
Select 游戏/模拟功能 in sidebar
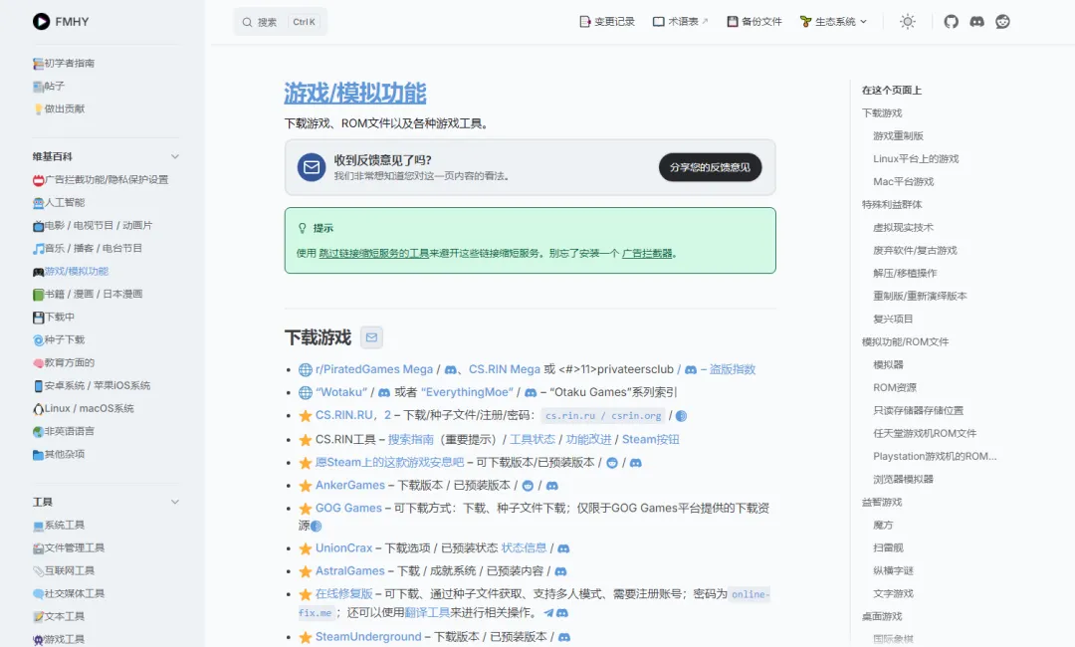71,271
